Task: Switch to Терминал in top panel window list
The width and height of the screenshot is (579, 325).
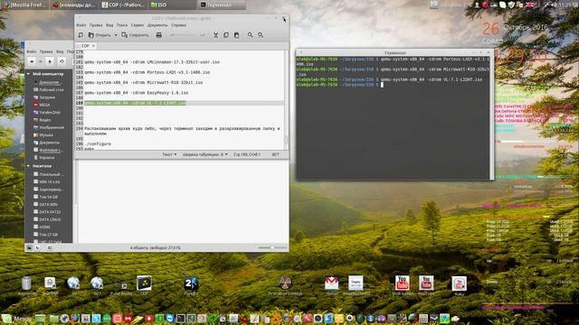Action: click(221, 5)
